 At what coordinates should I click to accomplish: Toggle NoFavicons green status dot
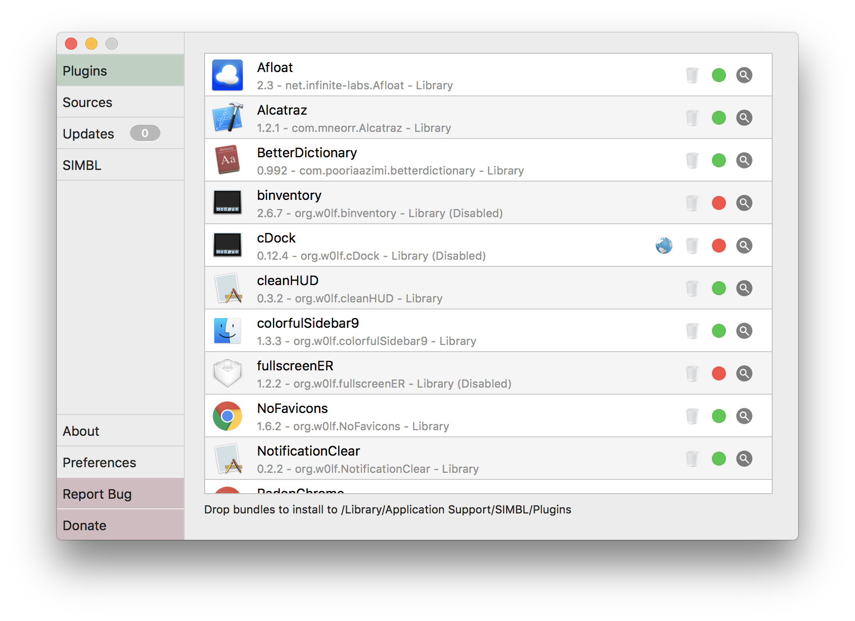[719, 416]
